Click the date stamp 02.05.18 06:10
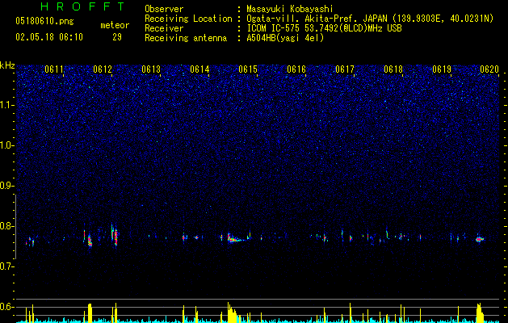Image resolution: width=508 pixels, height=323 pixels. [49, 37]
